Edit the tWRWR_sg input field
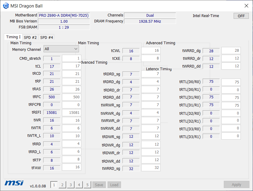The width and height of the screenshot is (253, 191). click(x=151, y=105)
